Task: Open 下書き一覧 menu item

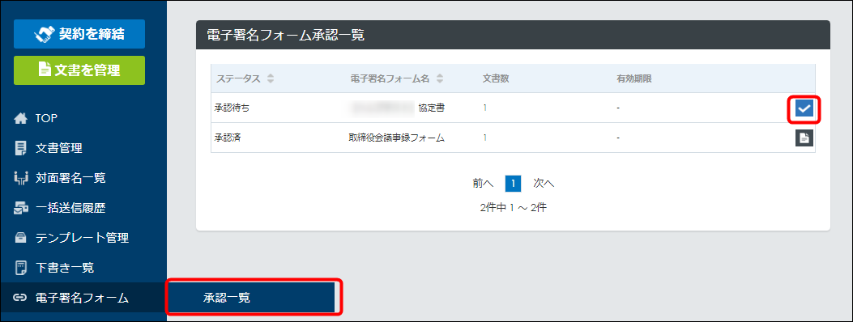Action: tap(65, 267)
